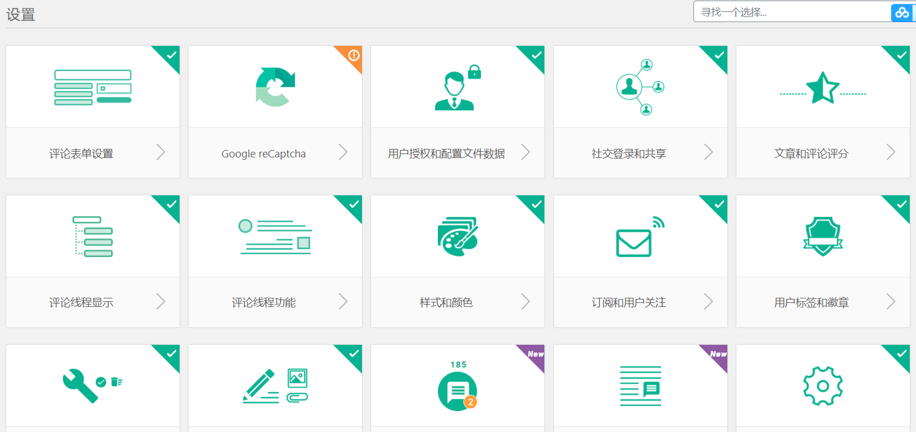Screen dimensions: 916x432
Task: Open 评论线程功能 settings
Action: [263, 303]
